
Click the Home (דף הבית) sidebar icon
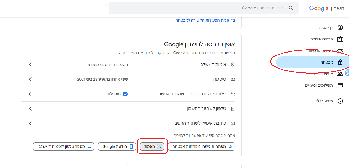[x=340, y=28]
